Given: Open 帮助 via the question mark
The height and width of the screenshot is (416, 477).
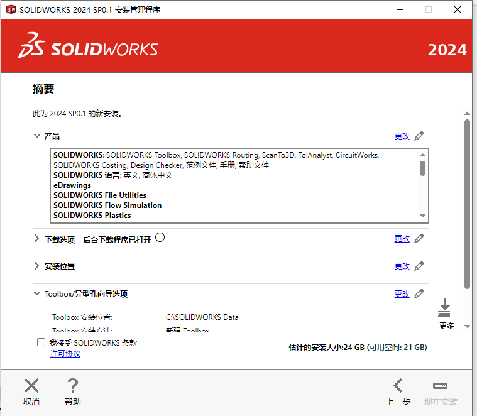Looking at the screenshot, I should (73, 386).
